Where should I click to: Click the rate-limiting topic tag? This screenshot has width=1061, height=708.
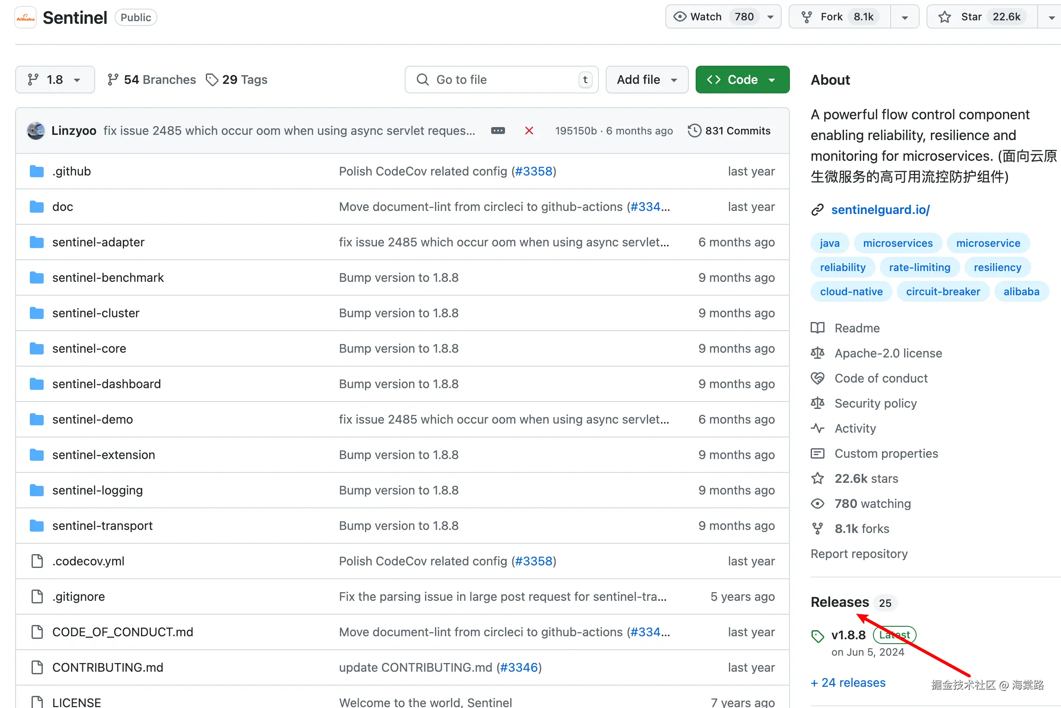919,267
